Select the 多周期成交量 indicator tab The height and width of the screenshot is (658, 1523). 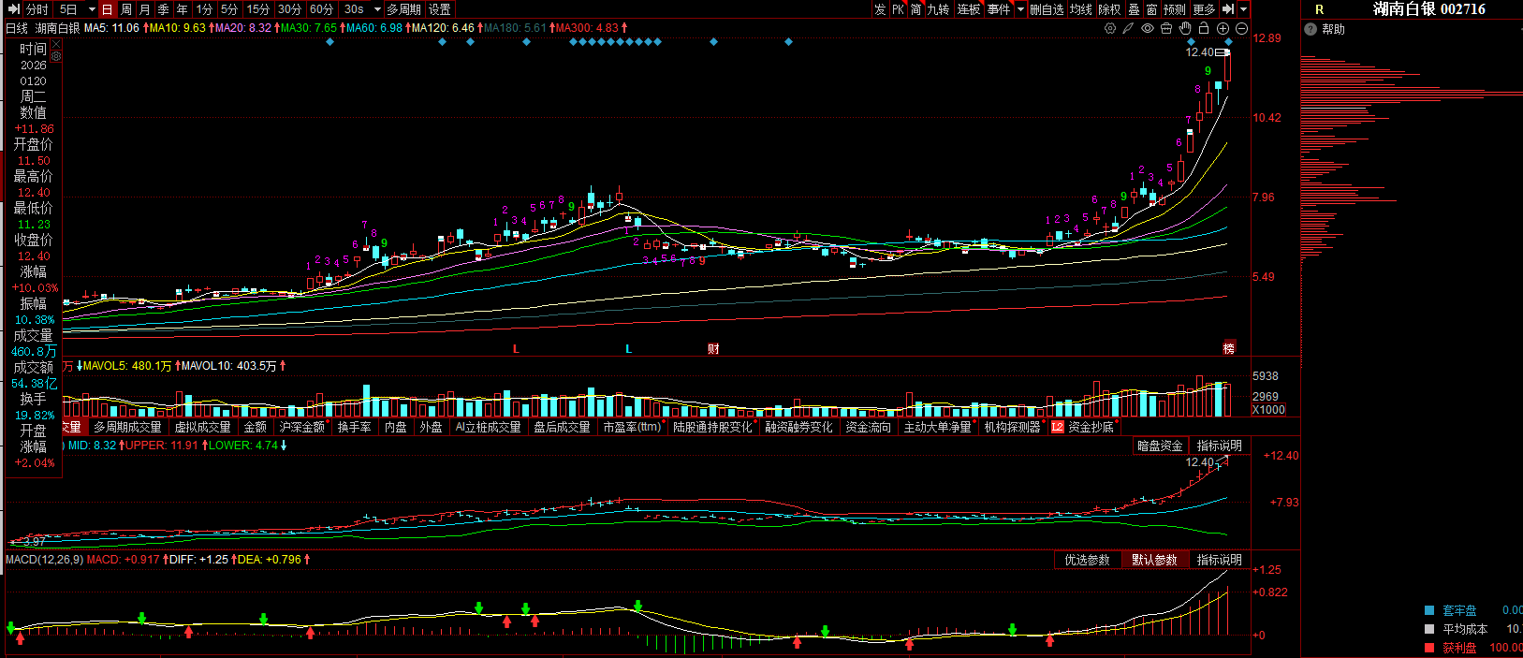click(127, 427)
